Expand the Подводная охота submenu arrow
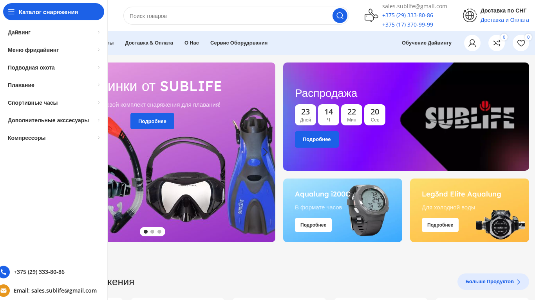Screen dimensions: 535x300 pyautogui.click(x=99, y=67)
